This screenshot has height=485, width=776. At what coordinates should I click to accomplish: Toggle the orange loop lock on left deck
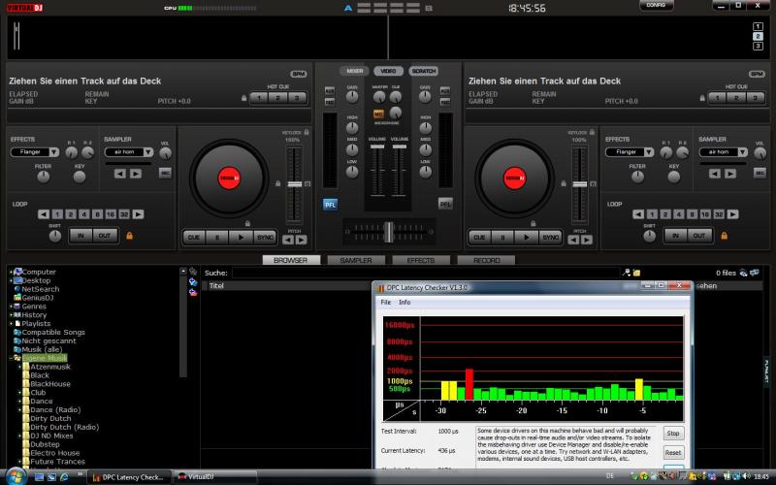point(130,236)
